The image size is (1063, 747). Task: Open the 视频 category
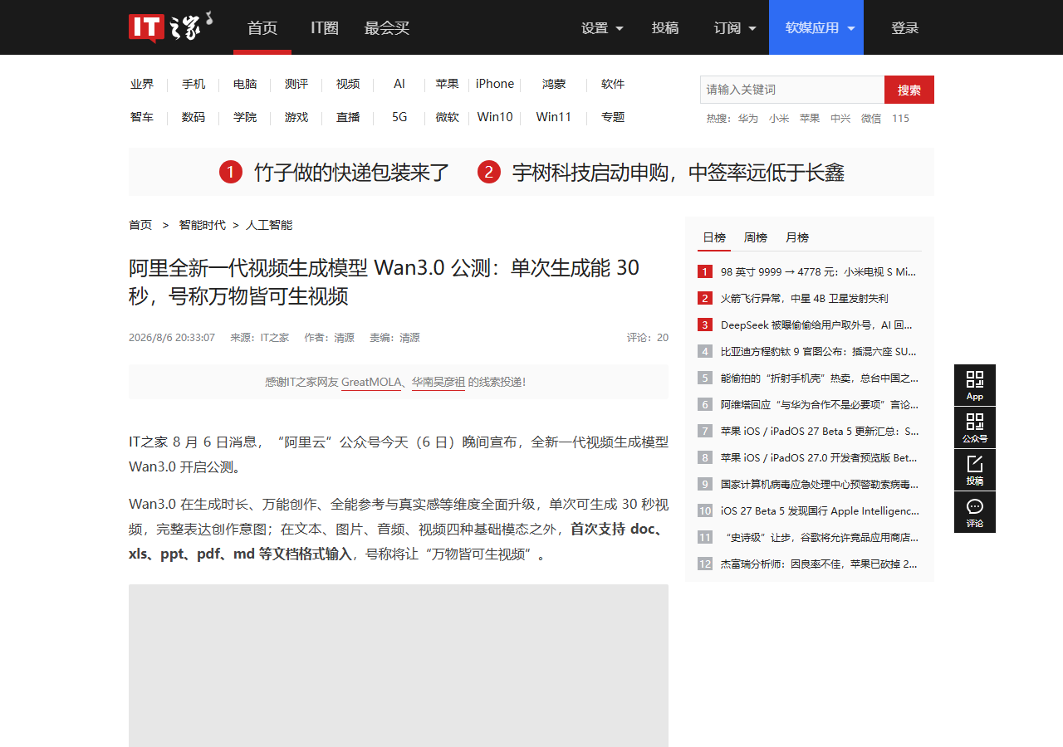coord(348,84)
